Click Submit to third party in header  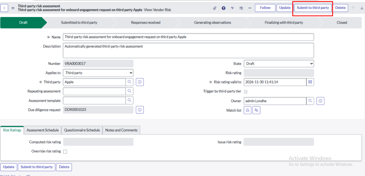(313, 8)
